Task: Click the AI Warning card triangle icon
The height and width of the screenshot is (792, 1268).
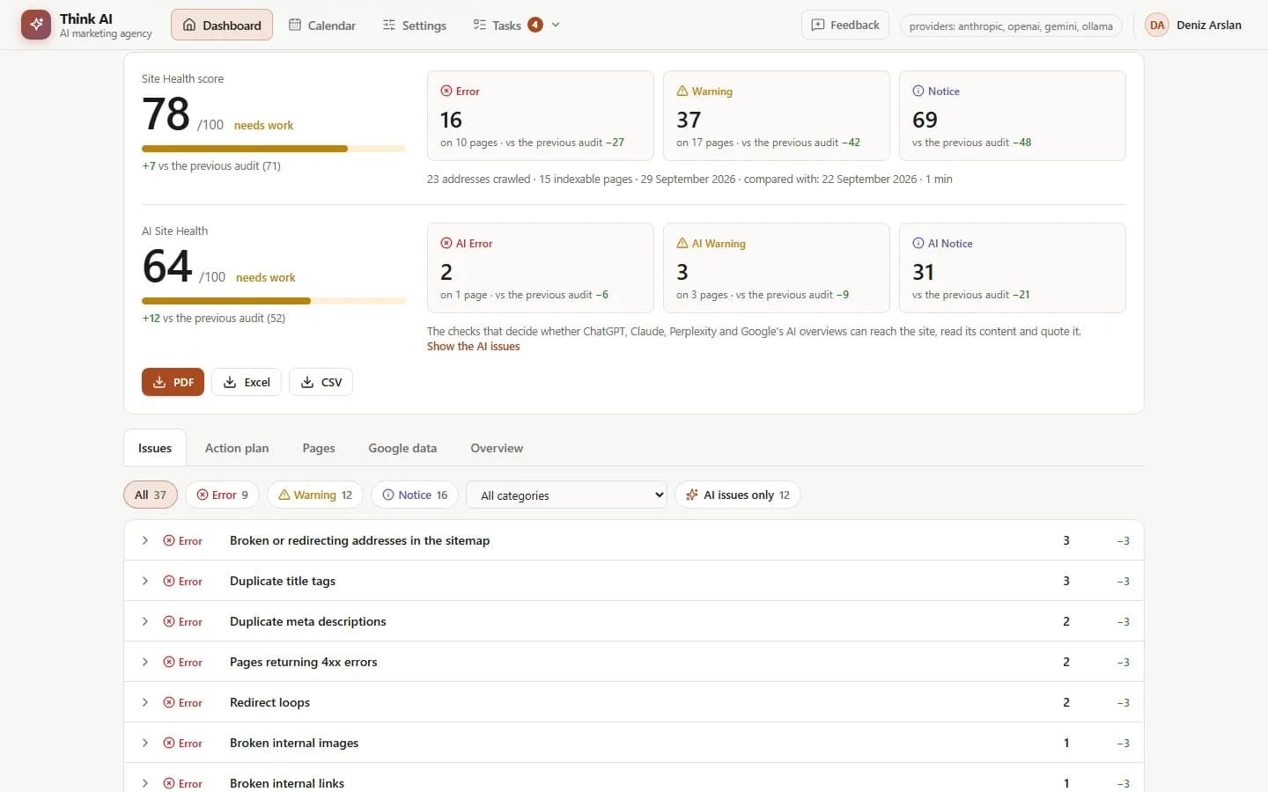Action: click(x=682, y=244)
